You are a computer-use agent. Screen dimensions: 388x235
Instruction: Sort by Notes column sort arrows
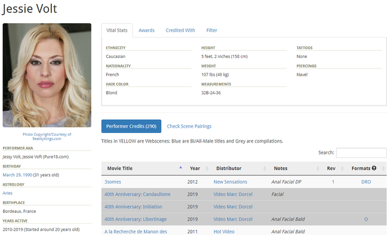(x=318, y=168)
